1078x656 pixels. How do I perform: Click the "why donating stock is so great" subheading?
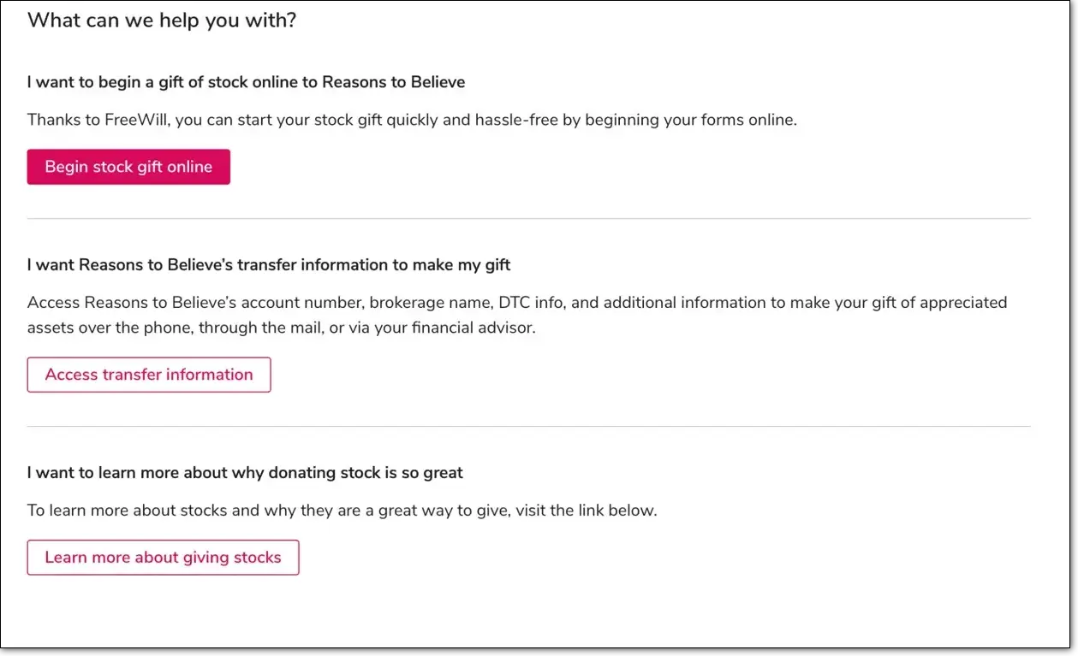(245, 473)
